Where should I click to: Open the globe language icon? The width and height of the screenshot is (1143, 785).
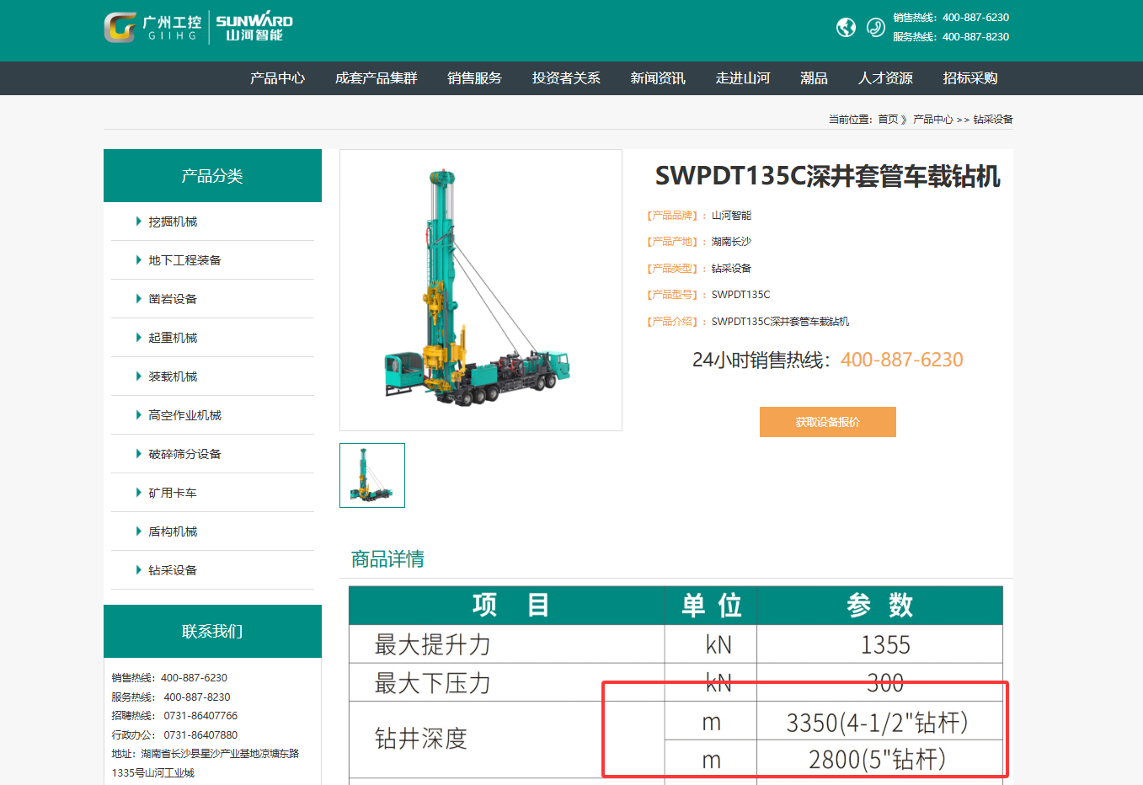click(x=846, y=28)
